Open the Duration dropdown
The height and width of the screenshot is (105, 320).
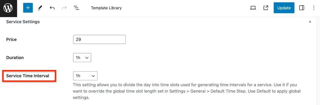click(82, 58)
